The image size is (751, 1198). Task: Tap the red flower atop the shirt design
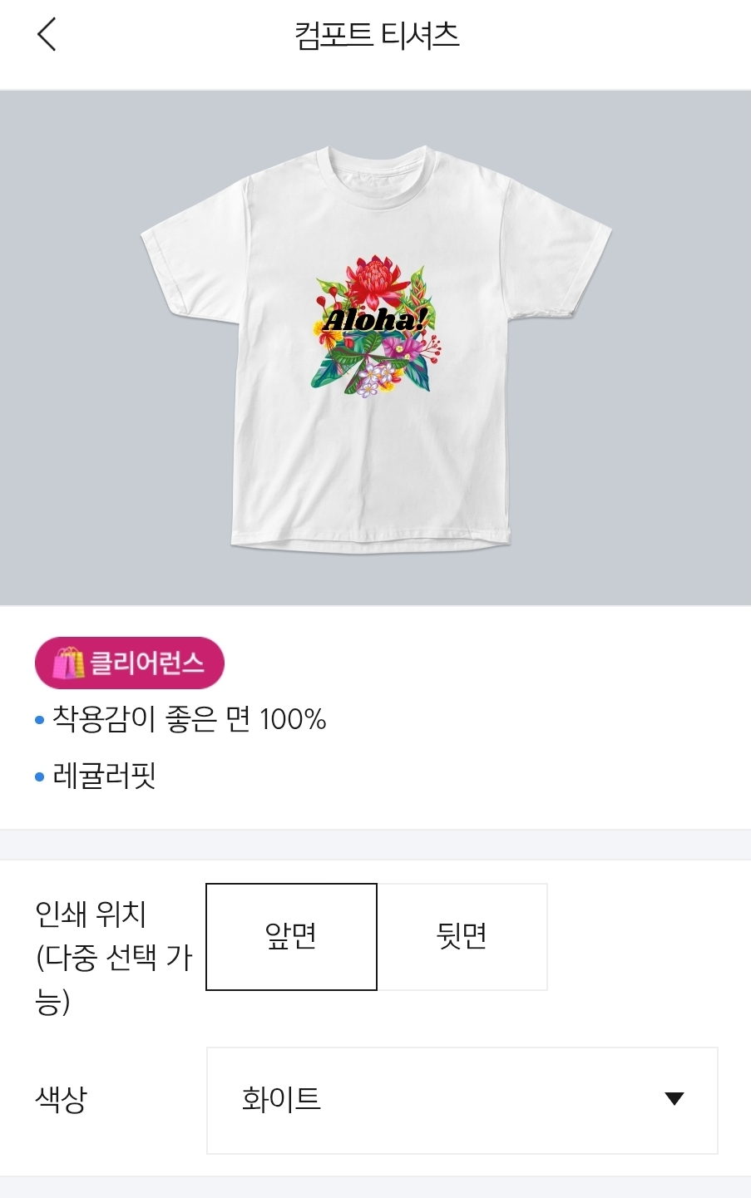[371, 280]
